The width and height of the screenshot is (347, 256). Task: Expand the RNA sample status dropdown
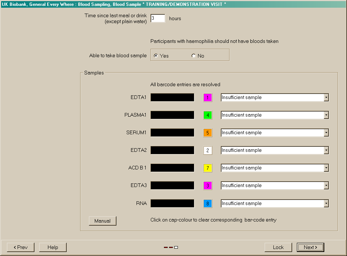pos(326,204)
